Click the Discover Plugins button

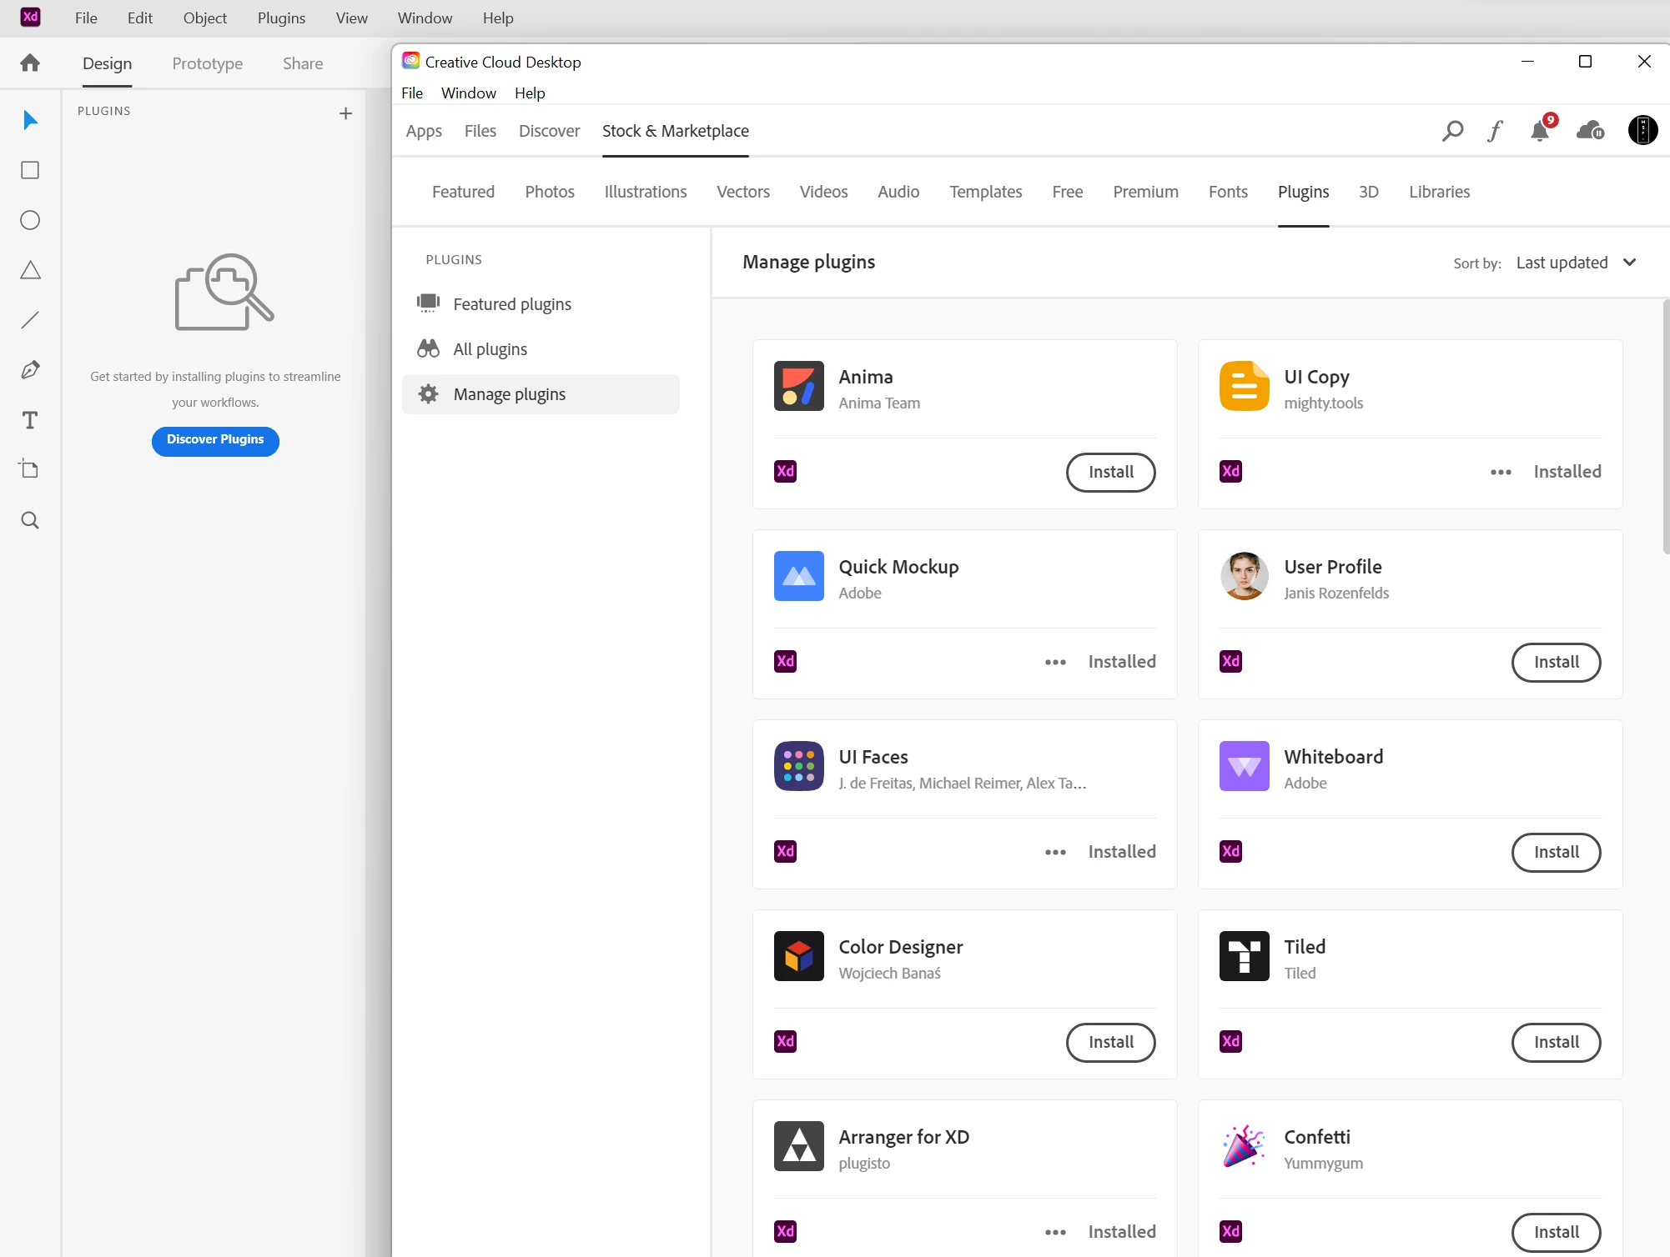coord(215,440)
